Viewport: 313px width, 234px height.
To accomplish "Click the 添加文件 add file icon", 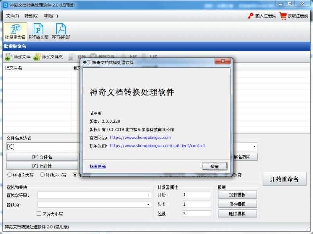I will [x=9, y=57].
